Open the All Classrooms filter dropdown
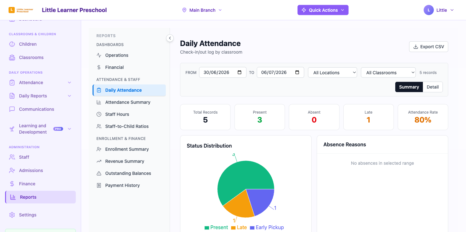Screen dimensions: 466x232 click(388, 72)
